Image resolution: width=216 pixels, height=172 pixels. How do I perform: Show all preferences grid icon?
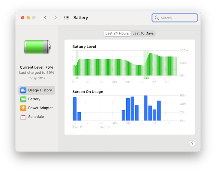(67, 18)
